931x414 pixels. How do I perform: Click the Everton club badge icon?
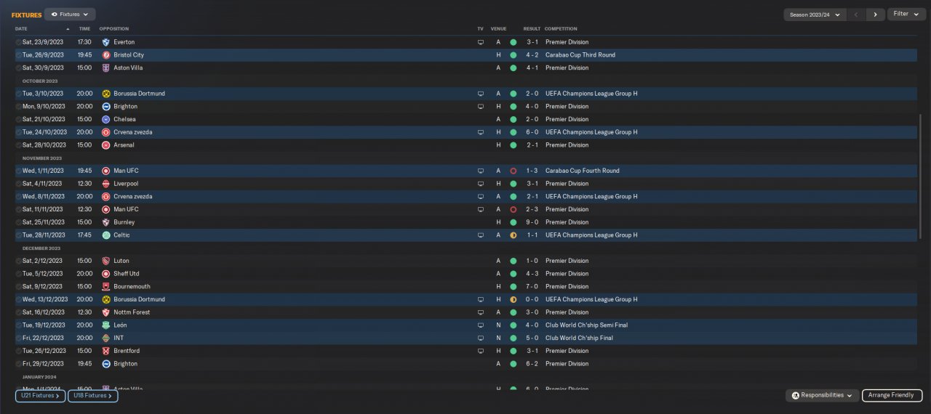click(106, 42)
